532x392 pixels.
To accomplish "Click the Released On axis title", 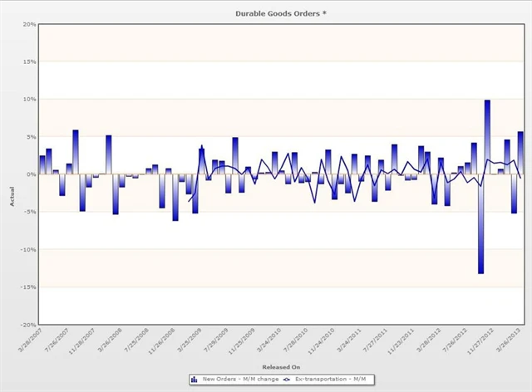I will click(x=281, y=366).
